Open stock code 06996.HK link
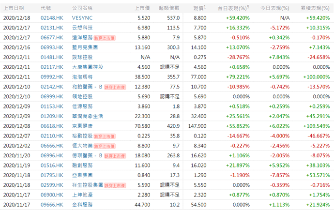334x212 pixels. [x=52, y=155]
